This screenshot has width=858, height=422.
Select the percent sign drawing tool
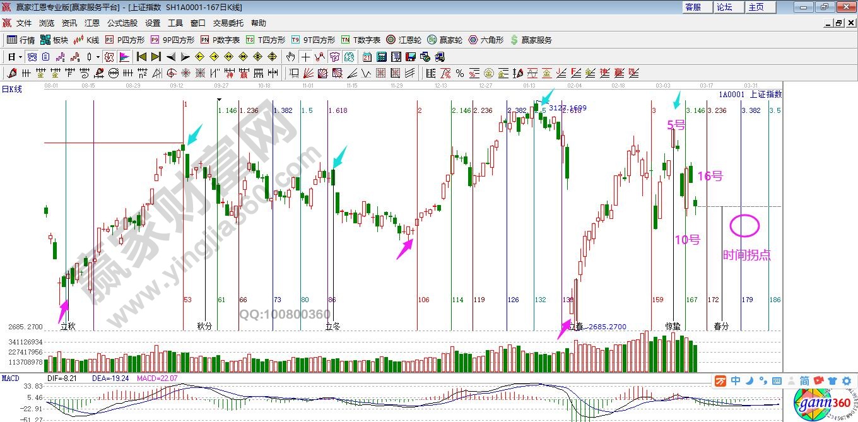(x=460, y=73)
